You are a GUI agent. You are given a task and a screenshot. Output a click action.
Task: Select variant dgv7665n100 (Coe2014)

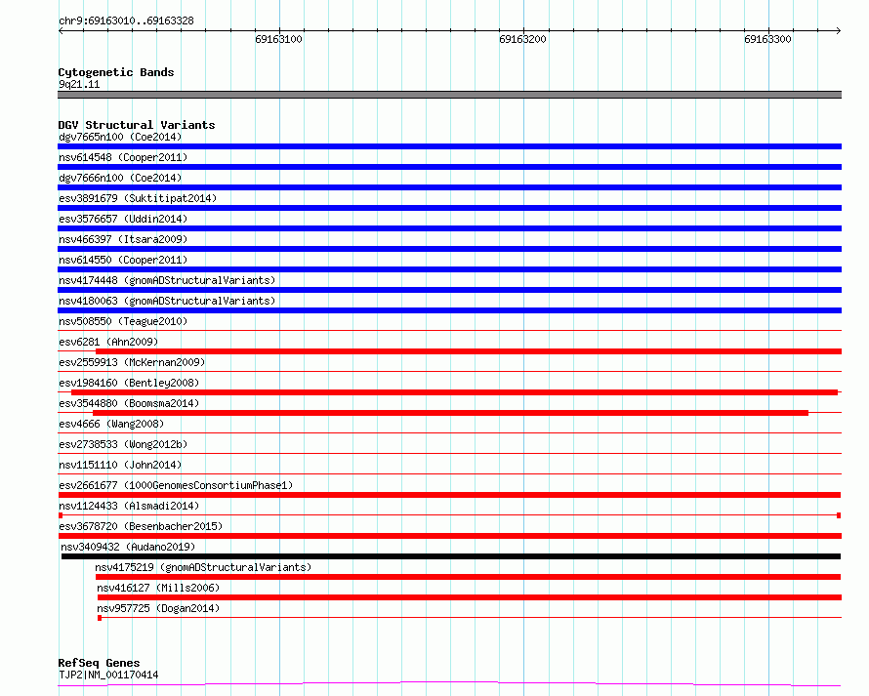(120, 137)
